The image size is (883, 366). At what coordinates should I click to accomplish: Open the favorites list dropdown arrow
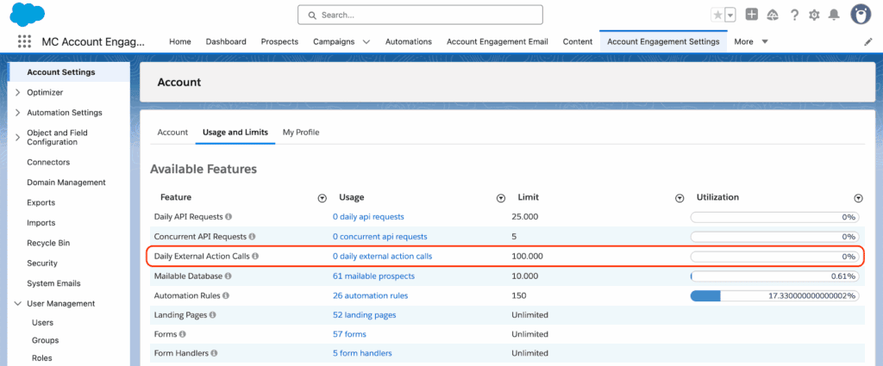pyautogui.click(x=730, y=16)
